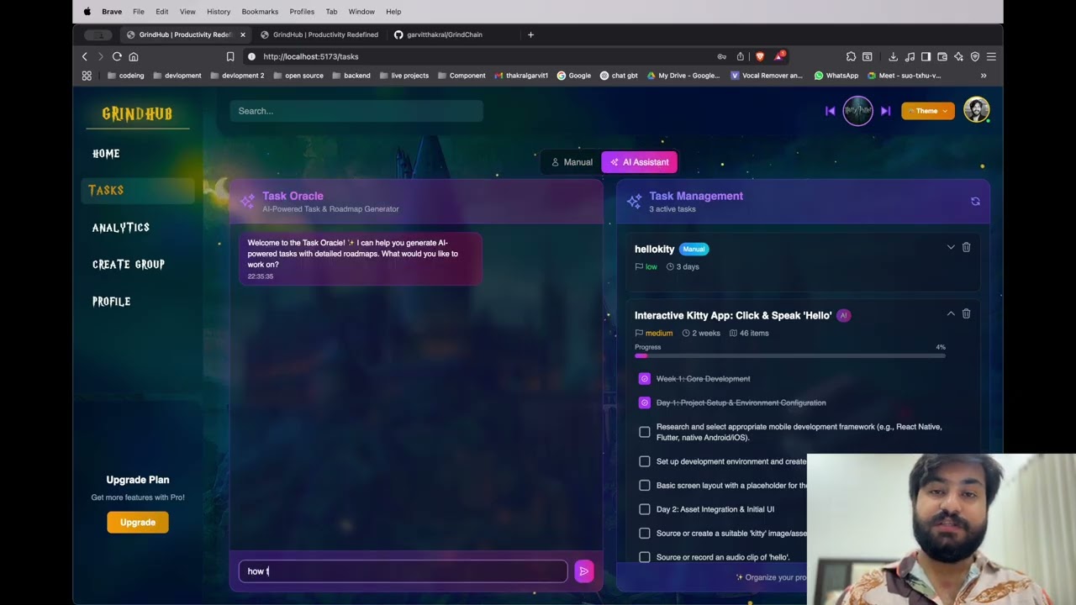Open the macOS Bookmarks menu
Image resolution: width=1076 pixels, height=605 pixels.
pos(260,12)
